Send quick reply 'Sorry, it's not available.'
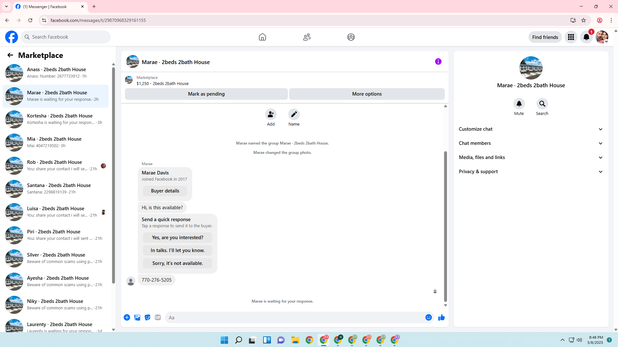618x347 pixels. pos(177,263)
